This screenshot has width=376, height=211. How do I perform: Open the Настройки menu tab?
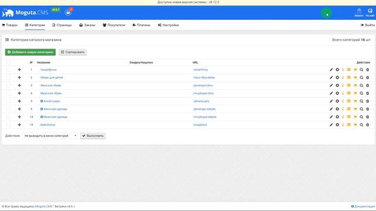tap(169, 25)
